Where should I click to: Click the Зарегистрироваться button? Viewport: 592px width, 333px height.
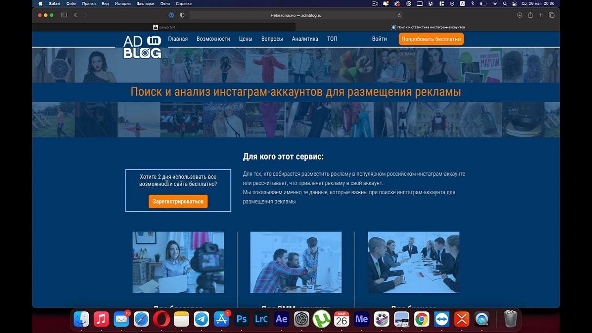(178, 202)
